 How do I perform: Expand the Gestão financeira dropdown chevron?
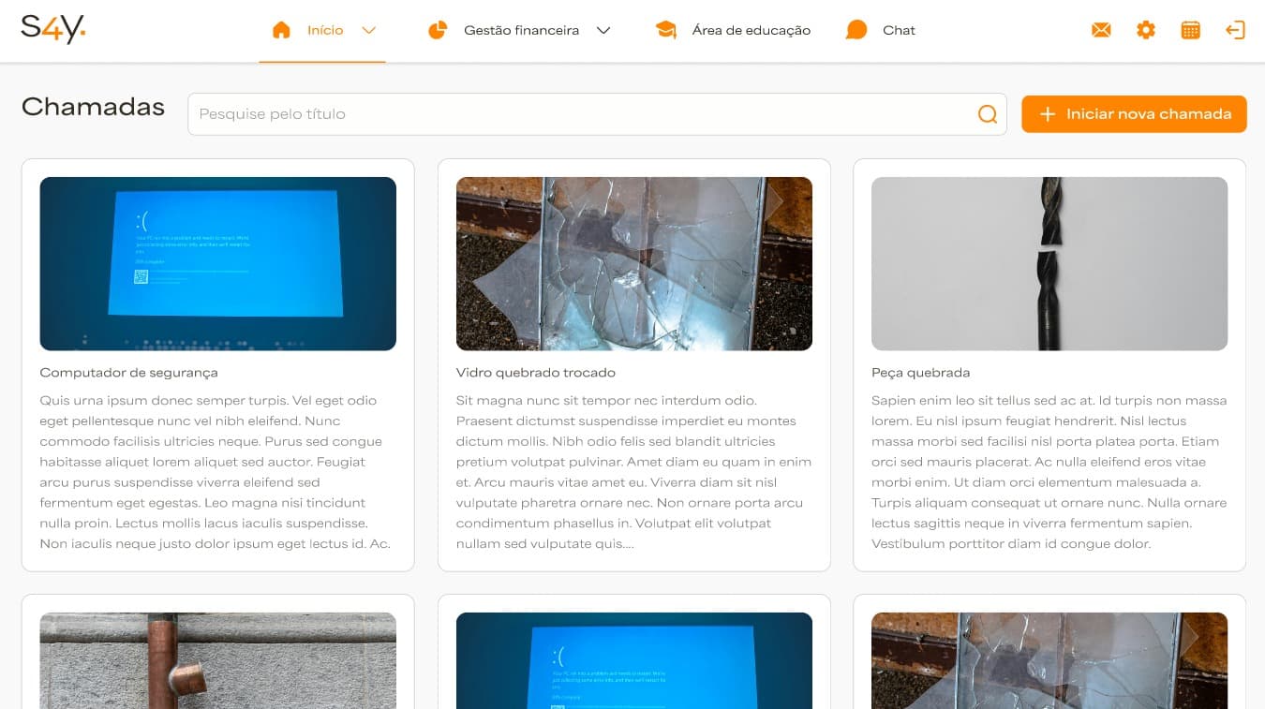(603, 30)
